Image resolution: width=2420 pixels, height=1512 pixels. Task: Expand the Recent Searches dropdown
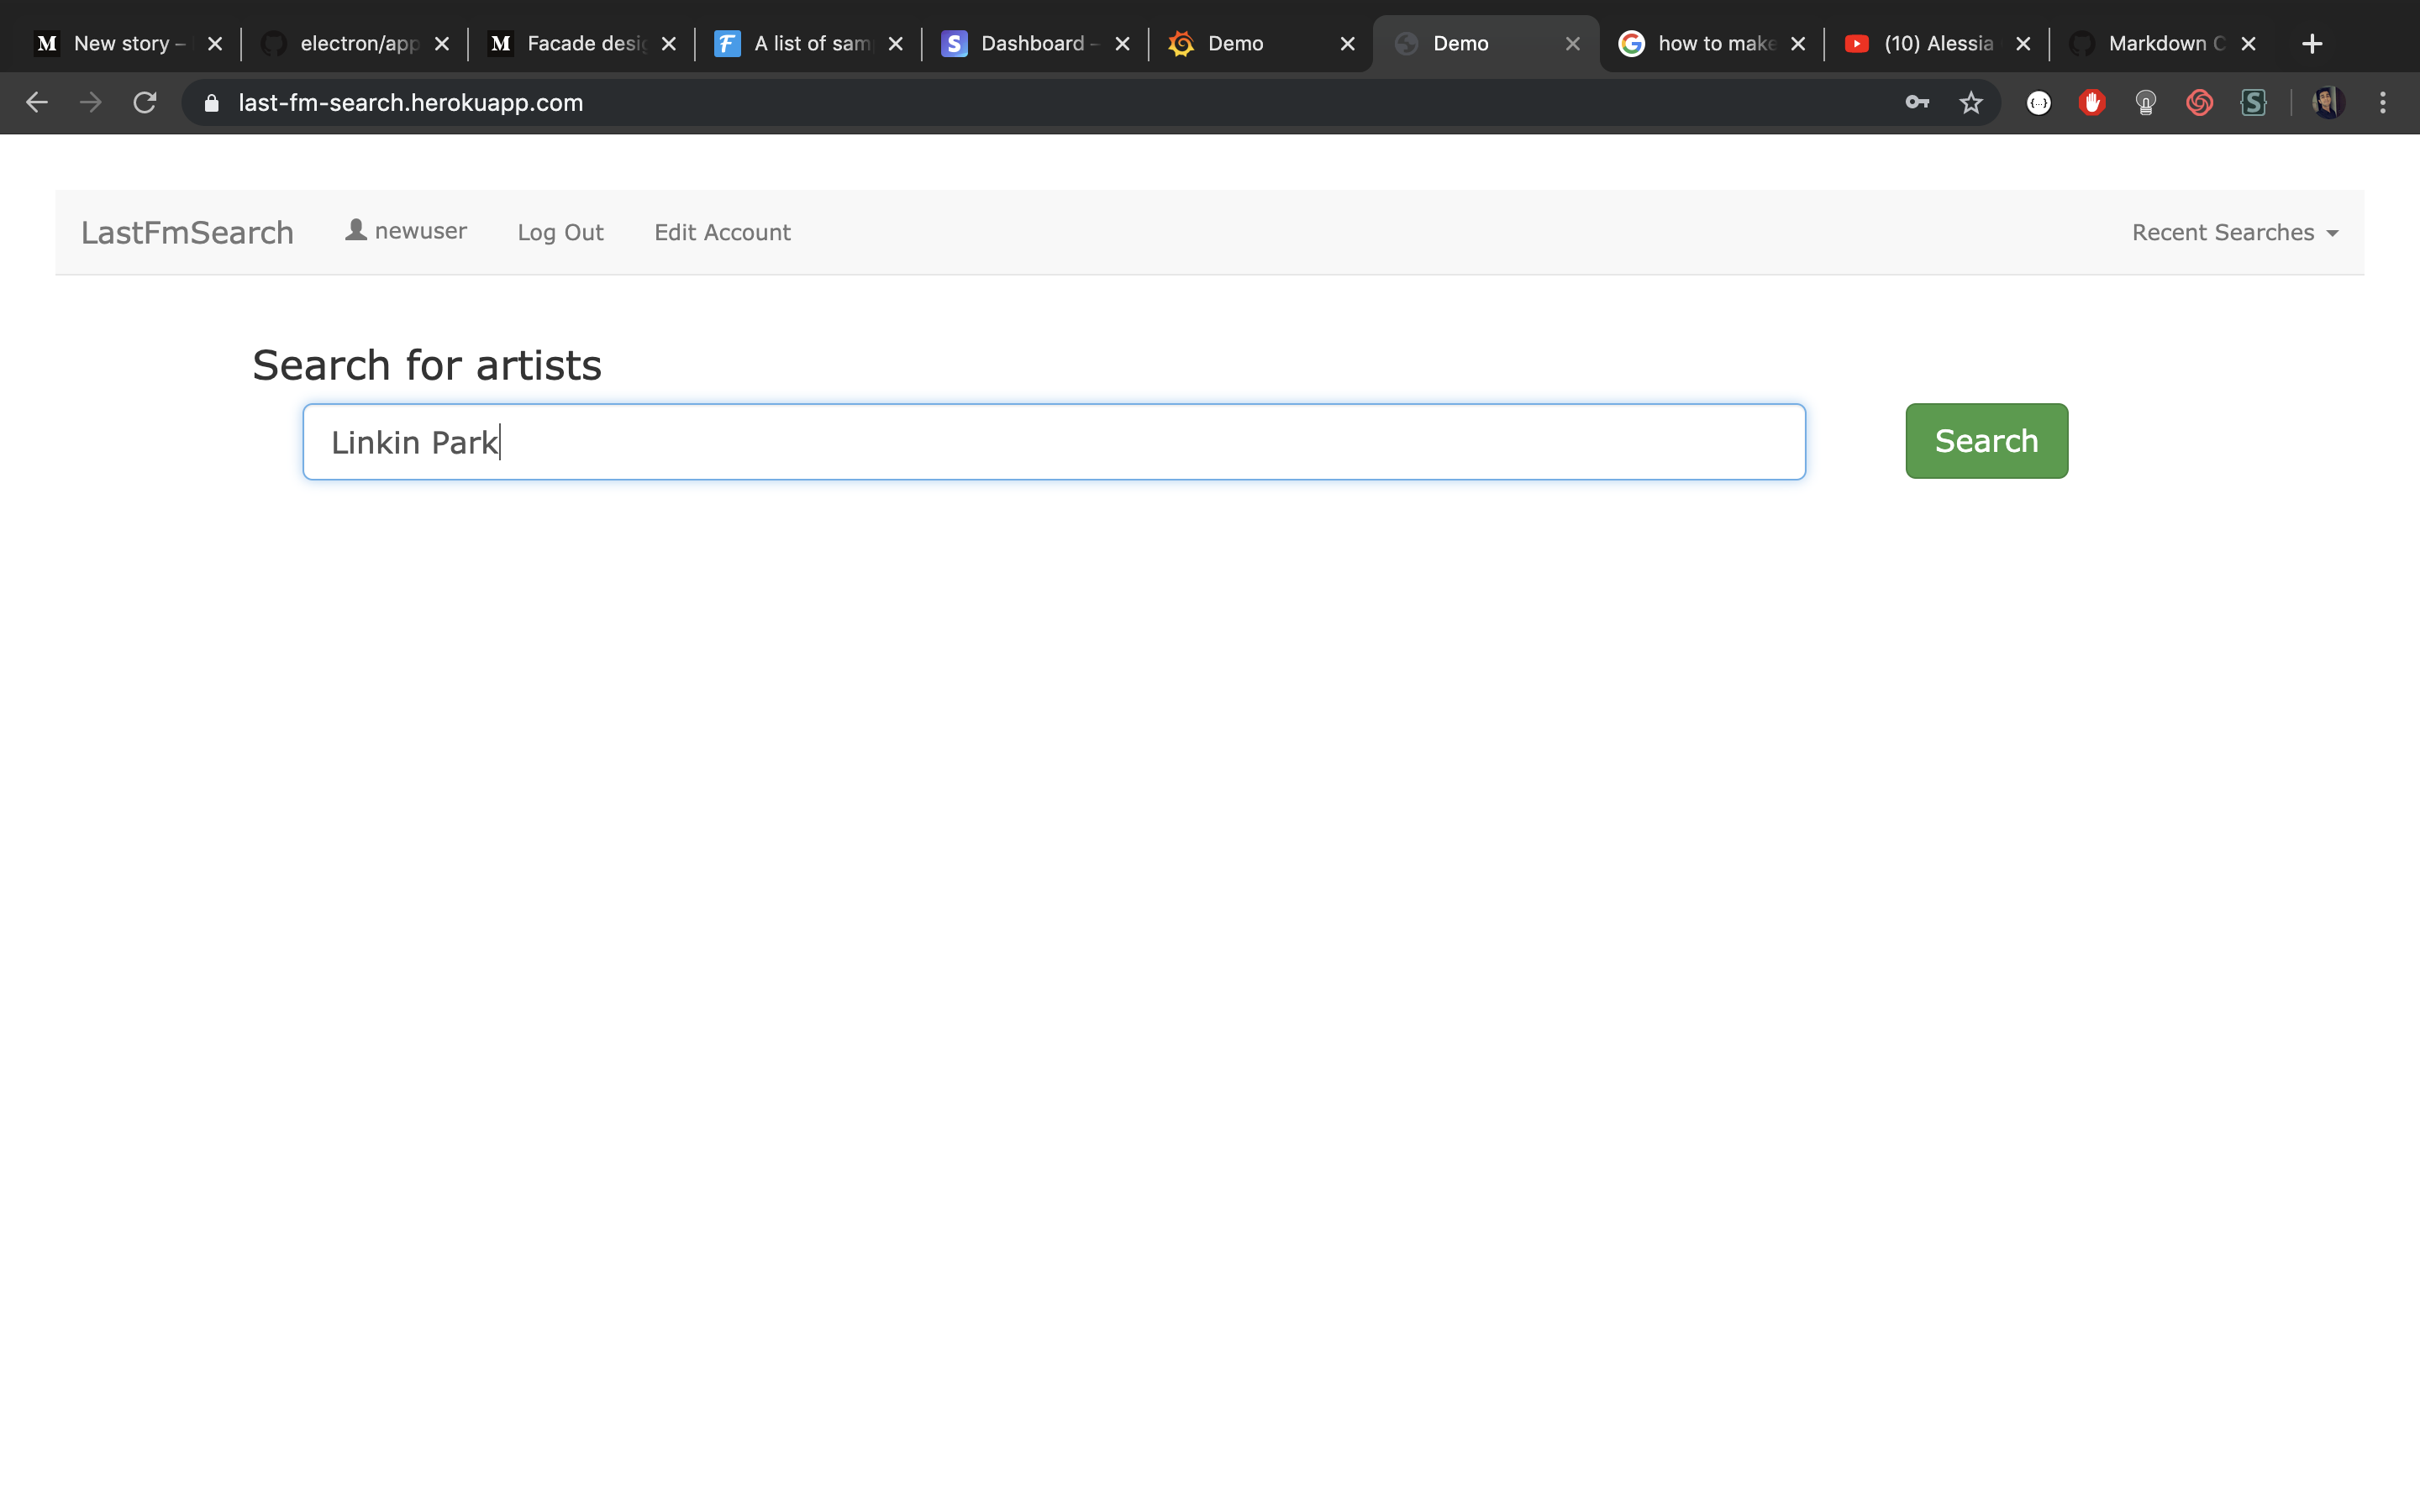2234,232
